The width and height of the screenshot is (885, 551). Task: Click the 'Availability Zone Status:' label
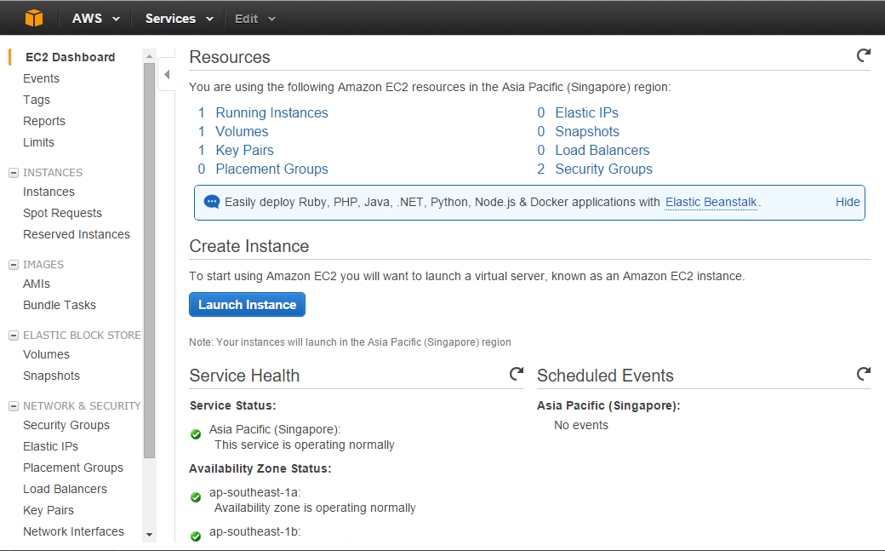click(260, 469)
